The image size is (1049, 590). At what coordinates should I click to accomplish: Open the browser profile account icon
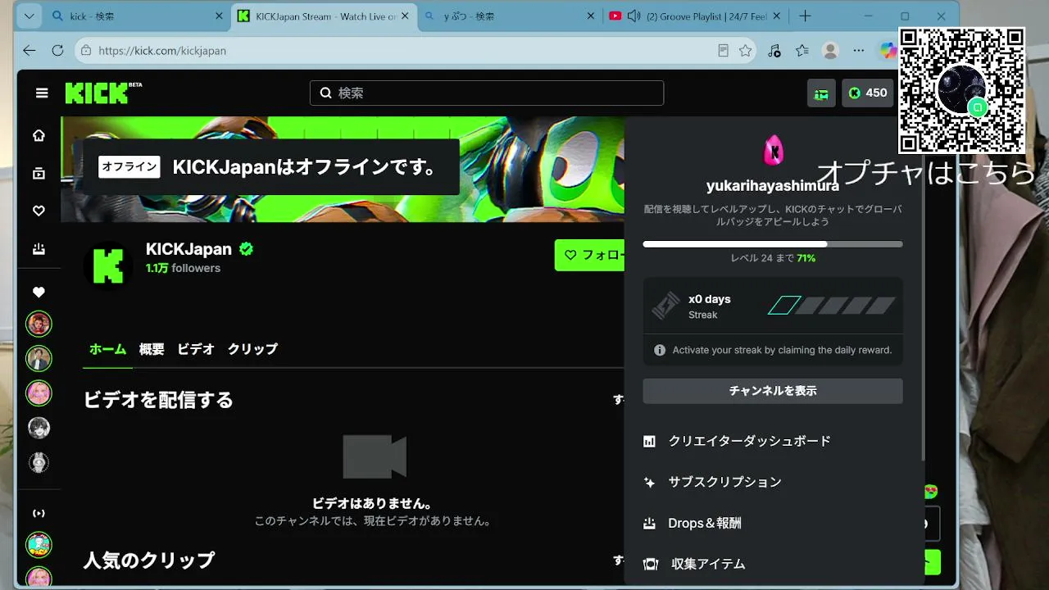(830, 51)
